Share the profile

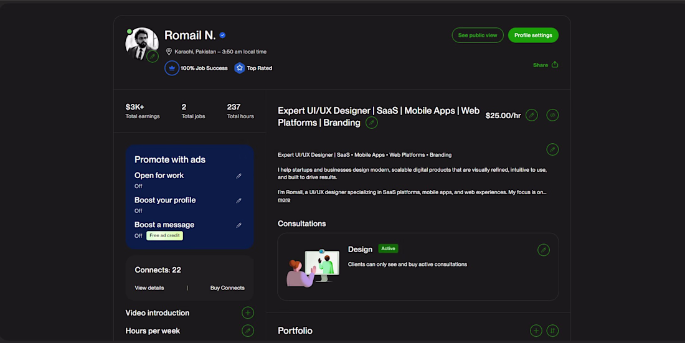coord(546,65)
